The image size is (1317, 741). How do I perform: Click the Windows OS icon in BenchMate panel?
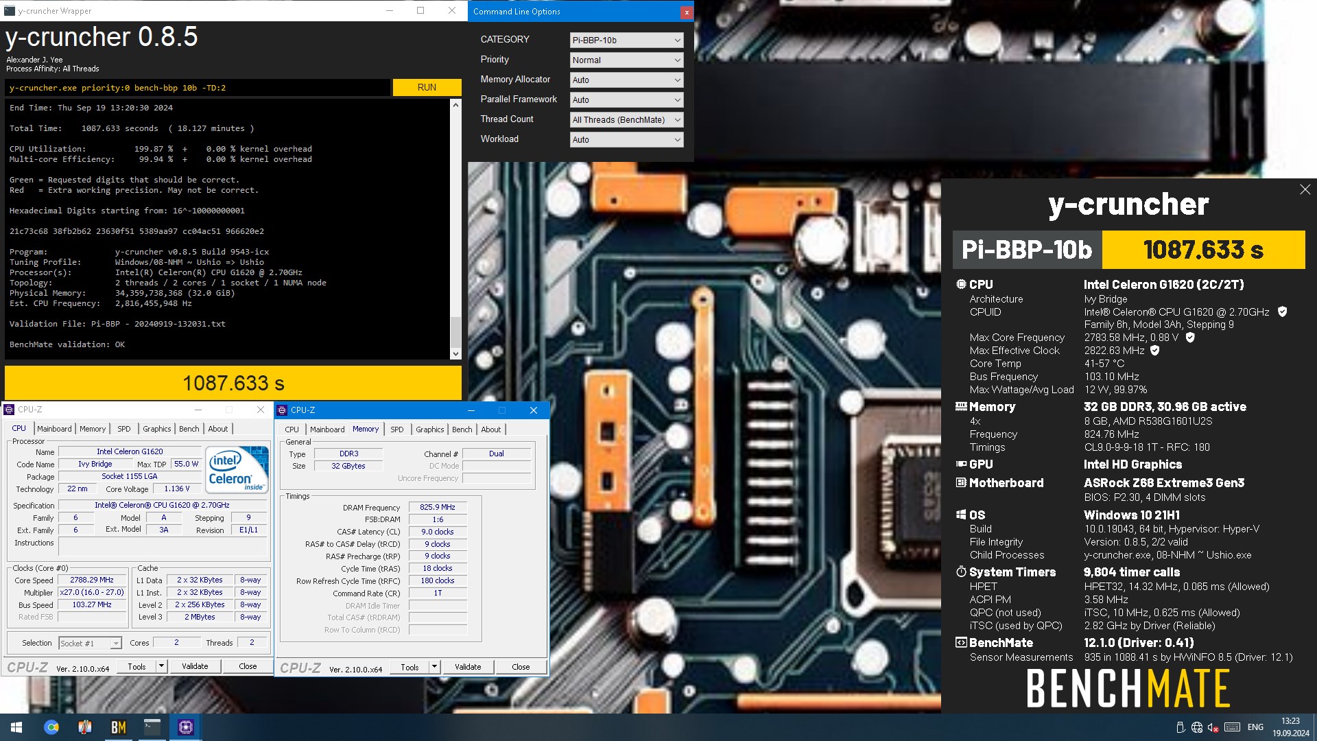(x=961, y=515)
